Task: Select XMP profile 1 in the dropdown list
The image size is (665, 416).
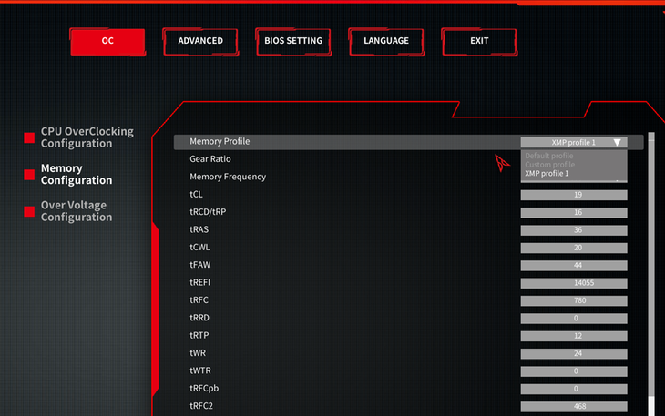Action: (547, 173)
